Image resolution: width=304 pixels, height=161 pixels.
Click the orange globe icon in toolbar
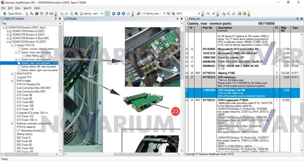pyautogui.click(x=239, y=14)
